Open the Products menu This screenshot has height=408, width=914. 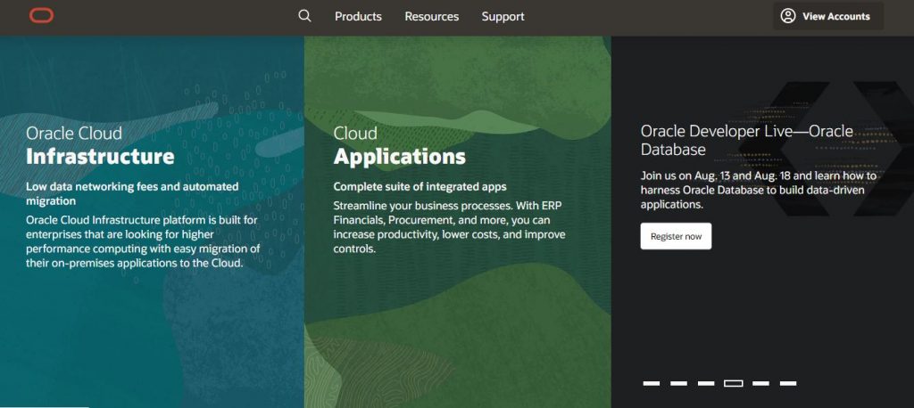pos(358,16)
